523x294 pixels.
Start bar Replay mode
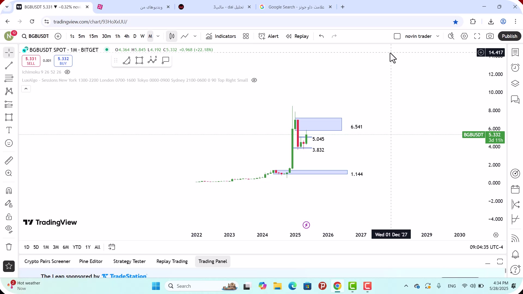tap(297, 36)
